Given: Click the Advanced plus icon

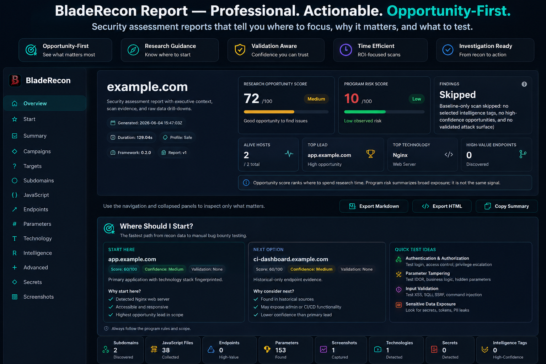Looking at the screenshot, I should pos(15,268).
